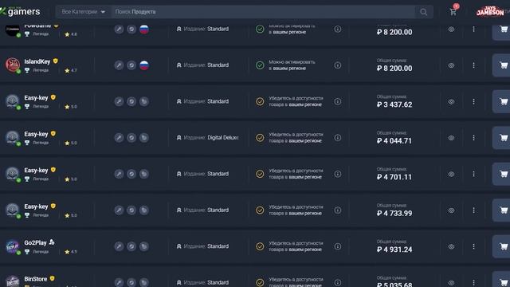Open three-dot menu for Easy-key 4 733.99 offer
Viewport: 510px width, 287px height.
[473, 210]
